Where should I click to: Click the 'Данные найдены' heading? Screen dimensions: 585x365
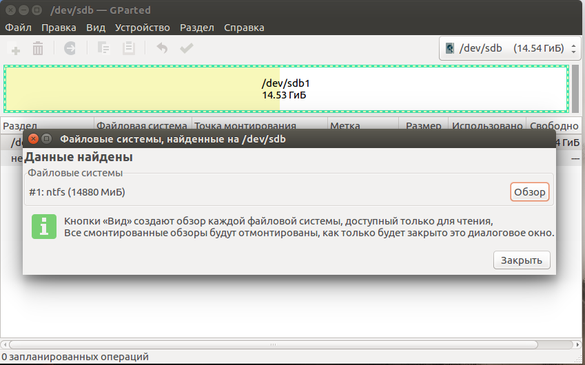(x=79, y=157)
